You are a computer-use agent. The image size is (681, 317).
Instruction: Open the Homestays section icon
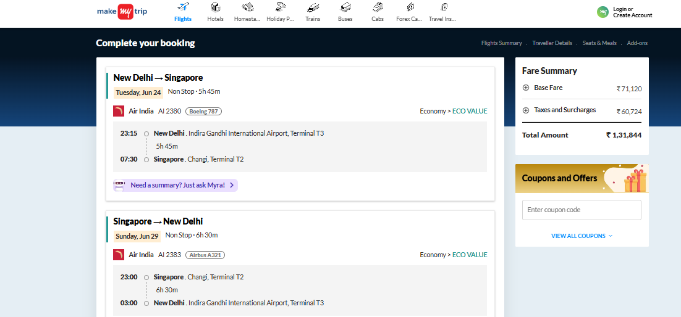(x=248, y=7)
